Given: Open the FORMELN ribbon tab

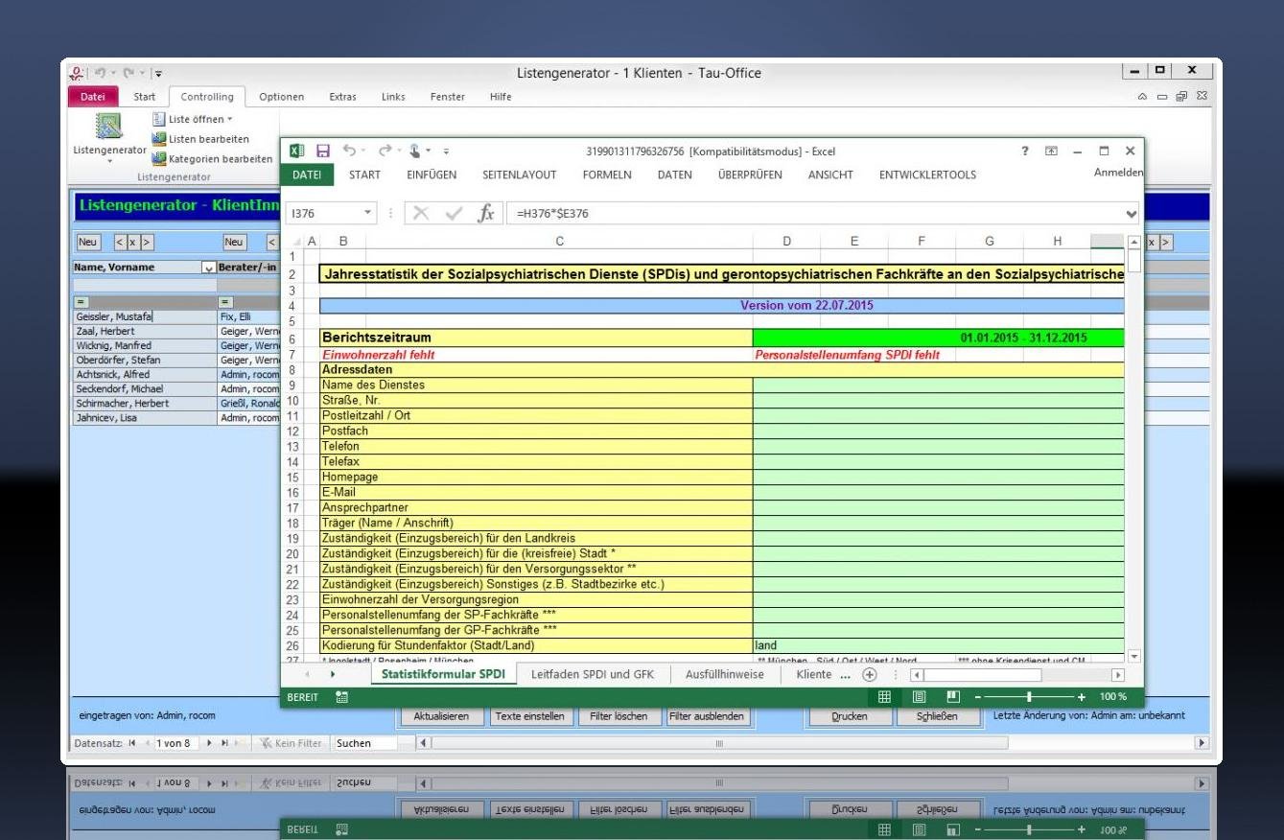Looking at the screenshot, I should 606,175.
